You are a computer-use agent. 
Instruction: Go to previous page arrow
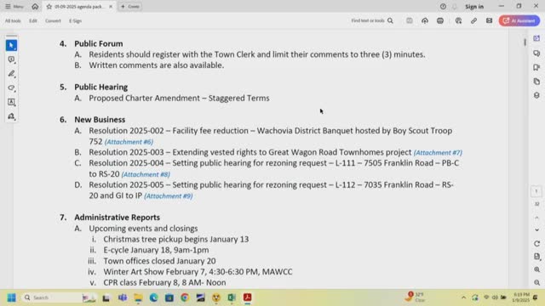point(536,218)
